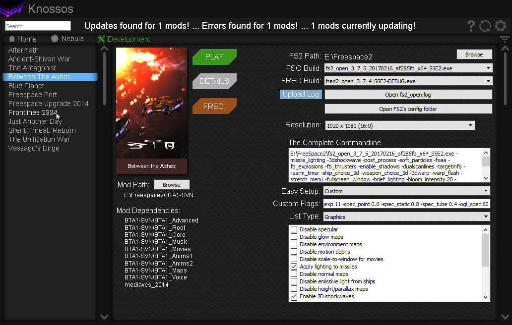Switch to the Development tab
The image size is (512, 325).
coord(124,39)
